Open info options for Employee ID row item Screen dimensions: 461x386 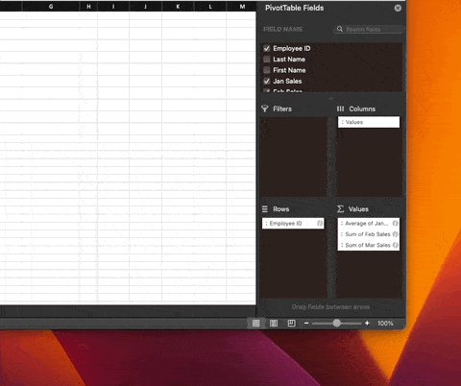point(320,223)
